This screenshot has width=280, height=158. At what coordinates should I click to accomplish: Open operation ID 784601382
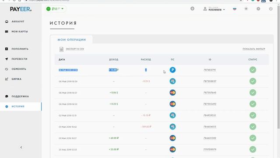pyautogui.click(x=210, y=138)
